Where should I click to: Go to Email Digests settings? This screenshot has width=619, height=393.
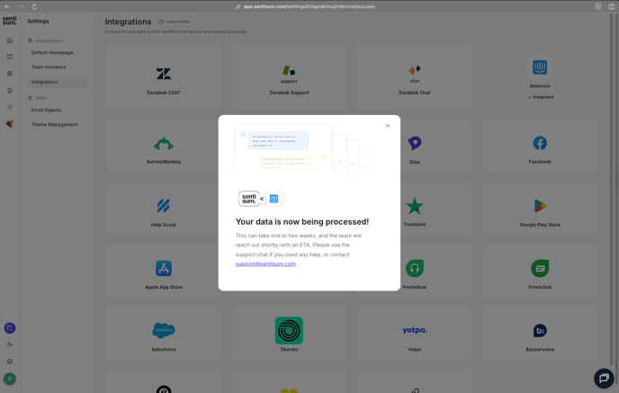click(47, 111)
